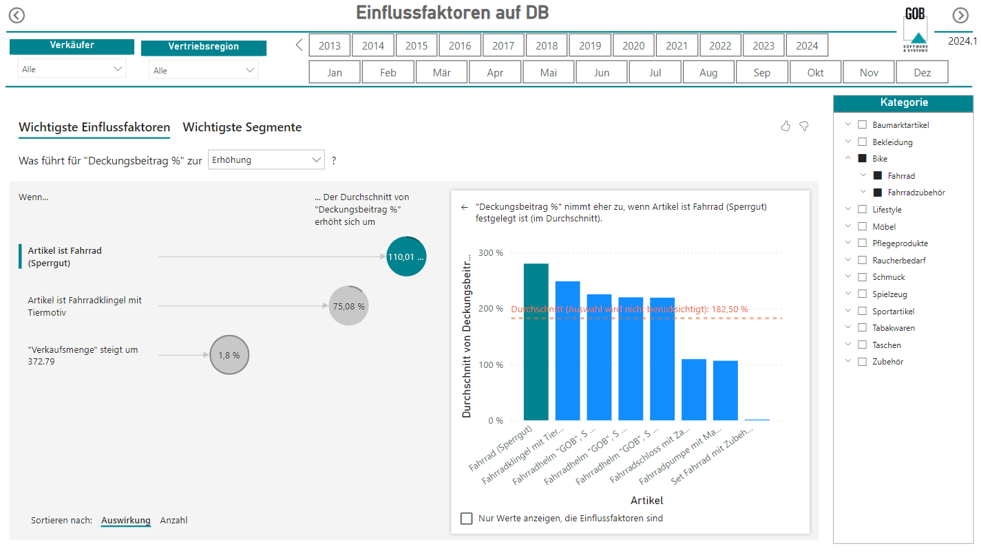Check the Tabakwaren category box
This screenshot has width=981, height=555.
[862, 328]
